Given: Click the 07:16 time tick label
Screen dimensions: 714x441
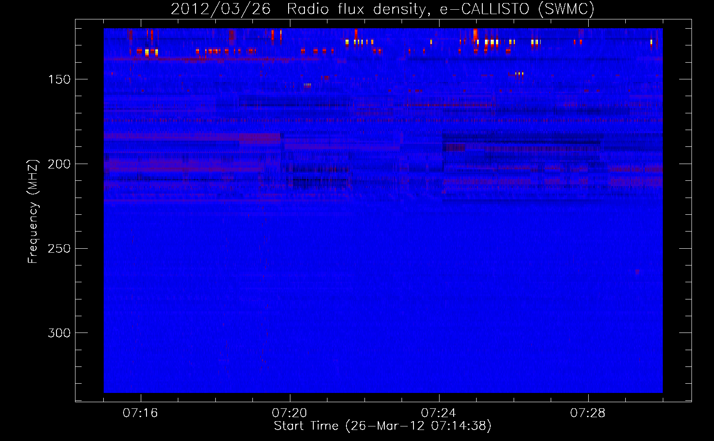Looking at the screenshot, I should pyautogui.click(x=140, y=413).
